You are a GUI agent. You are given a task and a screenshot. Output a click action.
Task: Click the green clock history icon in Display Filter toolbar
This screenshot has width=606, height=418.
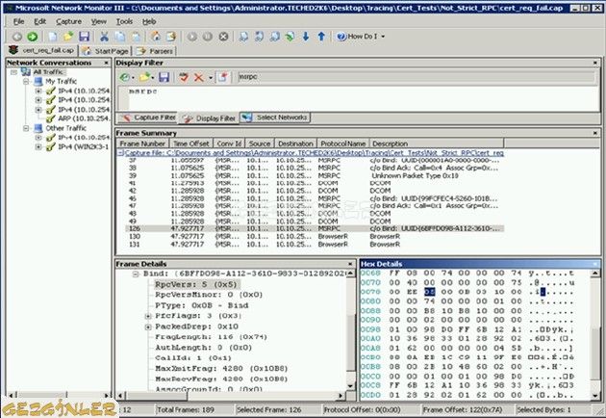coord(124,77)
